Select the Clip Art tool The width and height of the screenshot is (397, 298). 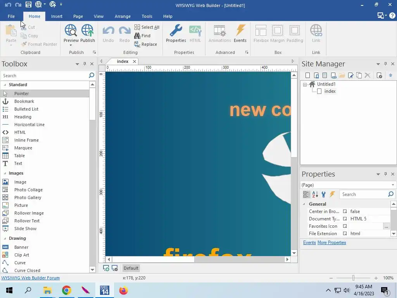tap(45, 255)
